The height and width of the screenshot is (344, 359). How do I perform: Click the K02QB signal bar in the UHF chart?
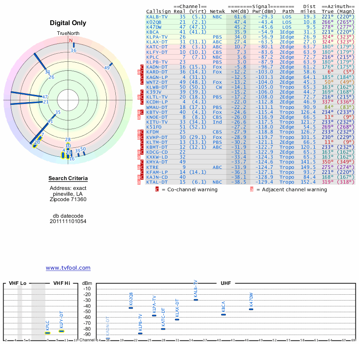[131, 308]
